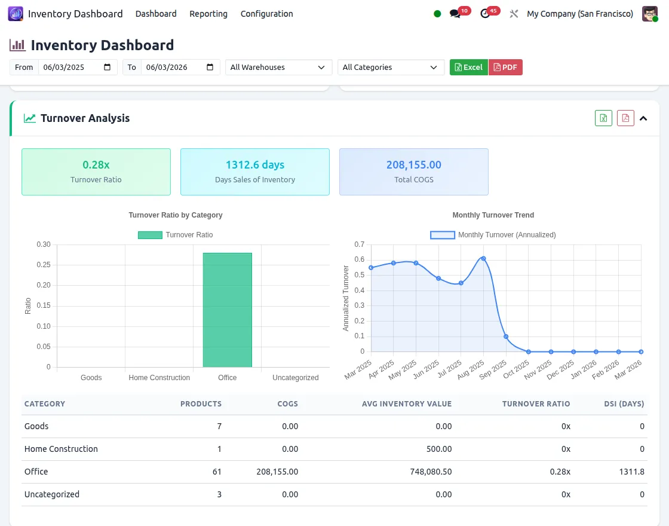Toggle the Turnover Ratio chart legend

point(175,235)
